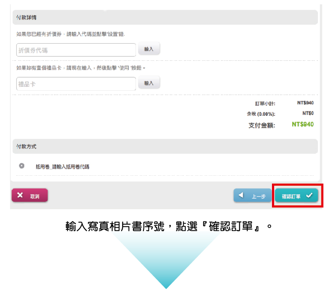Focus the 折價券代碼 coupon code field
Screen dimensions: 332x292
tap(76, 50)
